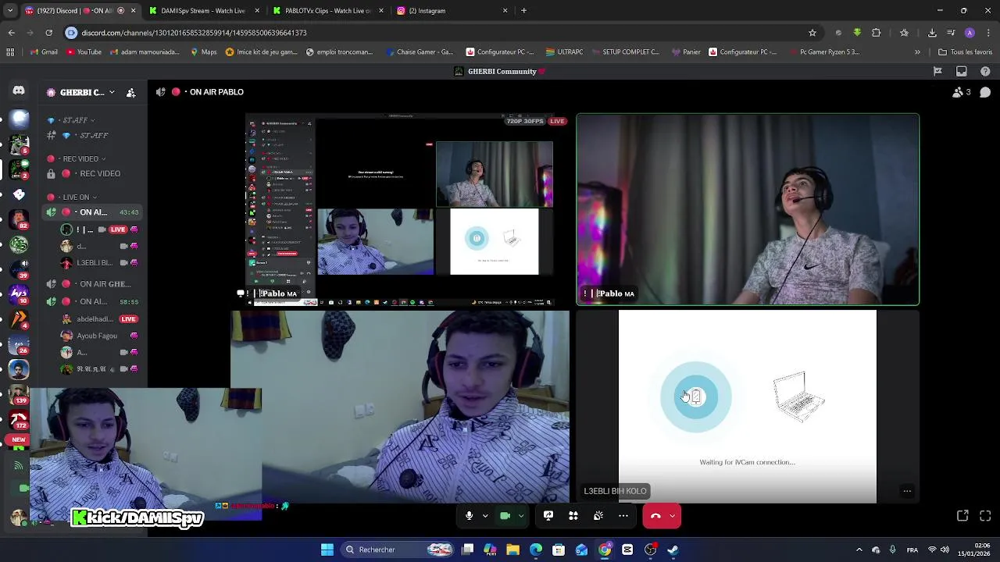
Task: Open Tous les favoris folder
Action: coord(965,52)
